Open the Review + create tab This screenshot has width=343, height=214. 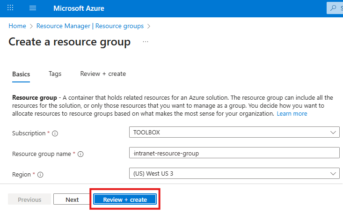(x=103, y=74)
